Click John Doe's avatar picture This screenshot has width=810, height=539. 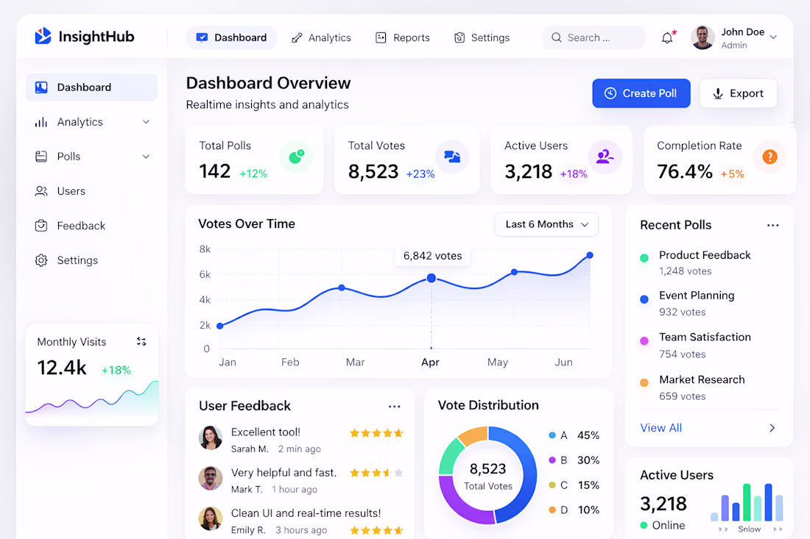tap(702, 38)
